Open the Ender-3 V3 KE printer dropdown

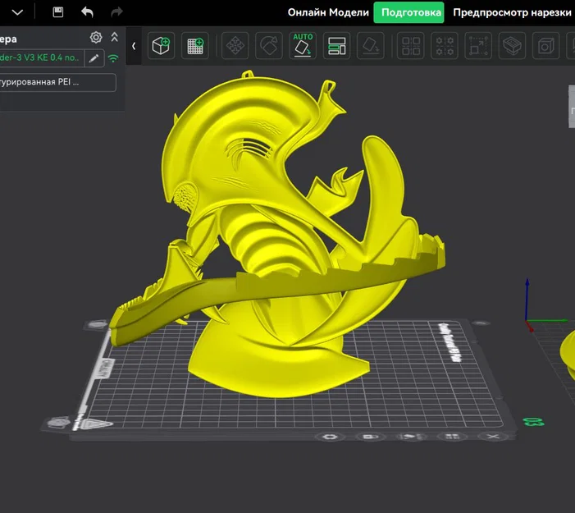point(42,58)
